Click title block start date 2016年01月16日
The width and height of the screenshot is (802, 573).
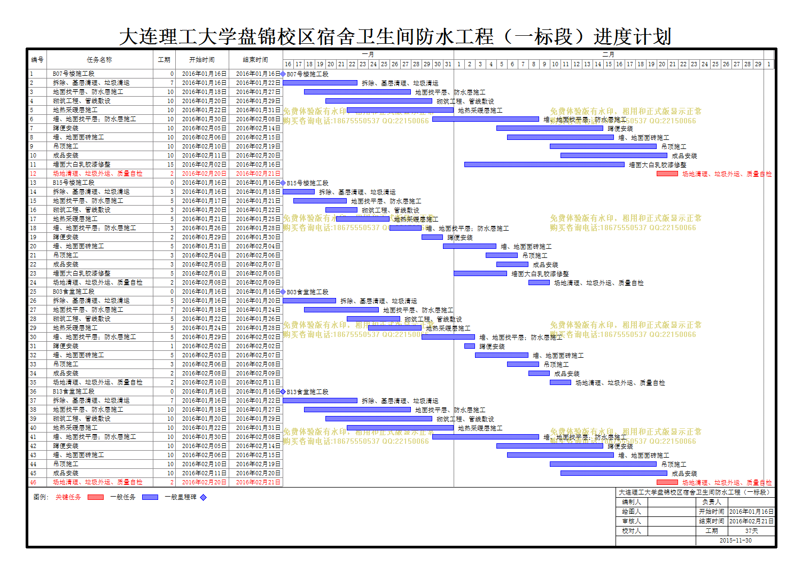pos(751,512)
